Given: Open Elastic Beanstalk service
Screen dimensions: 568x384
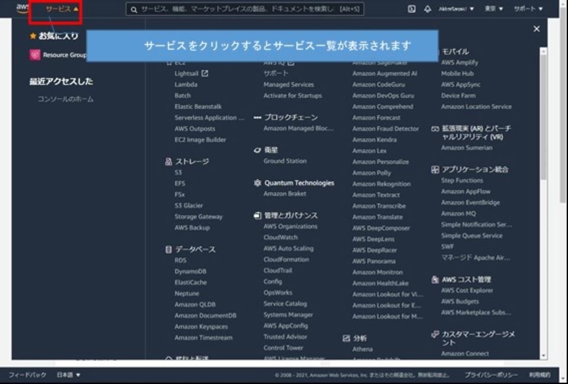Looking at the screenshot, I should pyautogui.click(x=198, y=107).
